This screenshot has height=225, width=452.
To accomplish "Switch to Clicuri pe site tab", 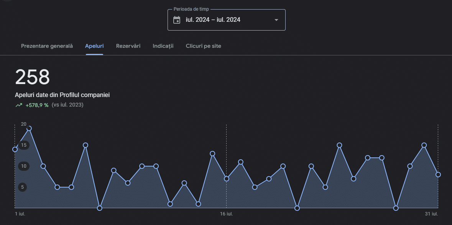I will coord(203,46).
